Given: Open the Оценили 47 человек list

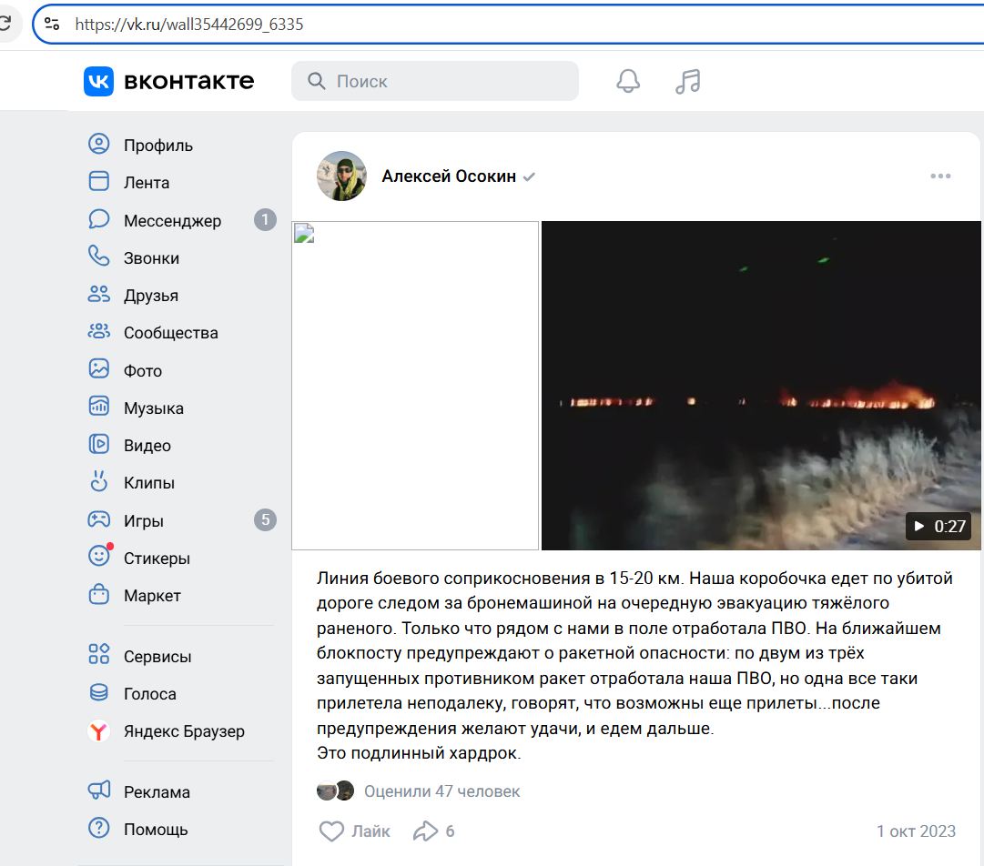Looking at the screenshot, I should click(441, 791).
